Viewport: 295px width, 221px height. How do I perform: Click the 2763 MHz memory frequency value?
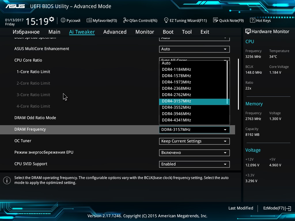pyautogui.click(x=253, y=119)
